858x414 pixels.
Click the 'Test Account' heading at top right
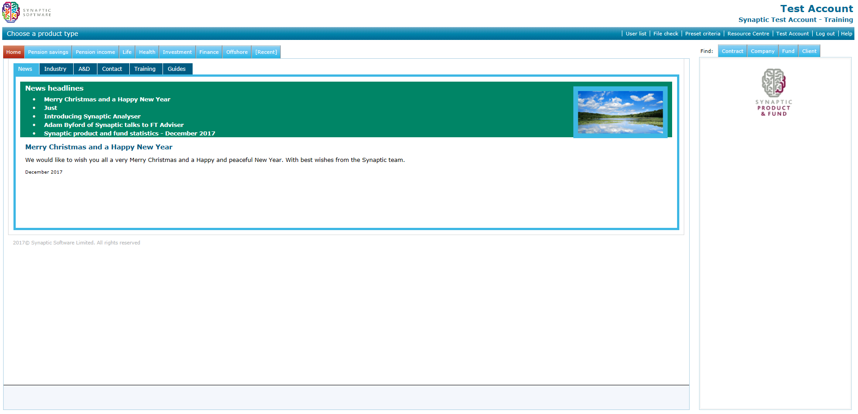pos(816,9)
